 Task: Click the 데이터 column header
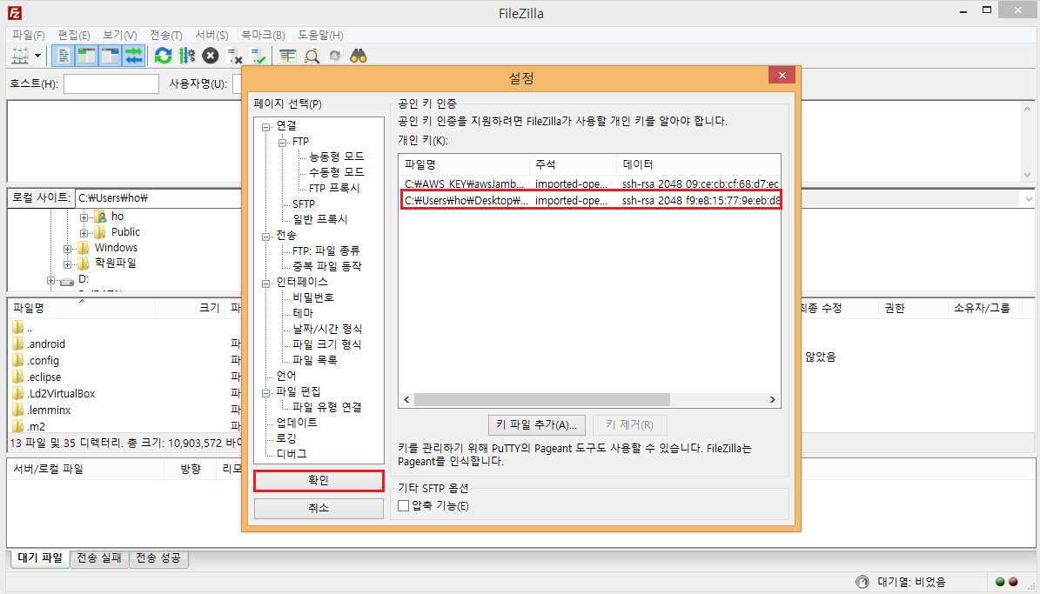point(699,164)
